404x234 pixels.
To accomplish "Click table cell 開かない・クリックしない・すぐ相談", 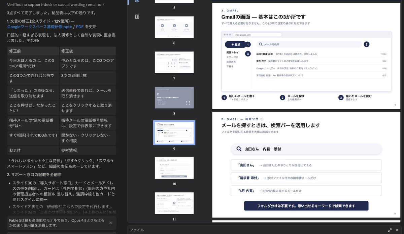I will pos(88,138).
